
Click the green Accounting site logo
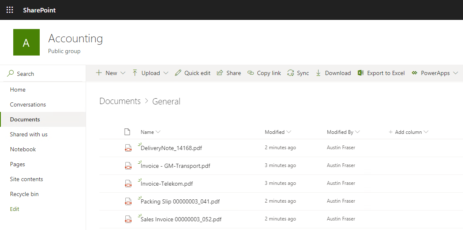tap(26, 42)
